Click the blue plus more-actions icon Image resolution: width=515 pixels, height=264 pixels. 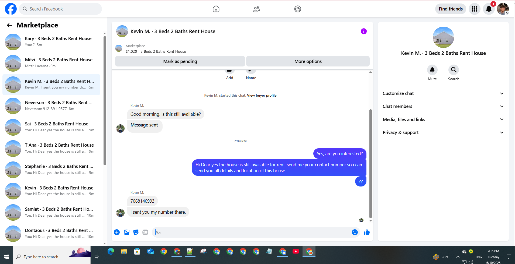coord(117,232)
